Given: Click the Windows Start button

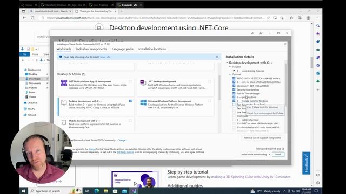Looking at the screenshot, I should pyautogui.click(x=24, y=191).
